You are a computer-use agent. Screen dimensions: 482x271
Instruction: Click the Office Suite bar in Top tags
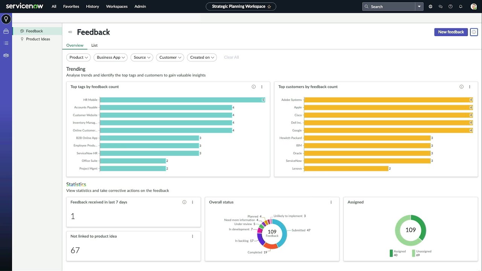pos(133,161)
